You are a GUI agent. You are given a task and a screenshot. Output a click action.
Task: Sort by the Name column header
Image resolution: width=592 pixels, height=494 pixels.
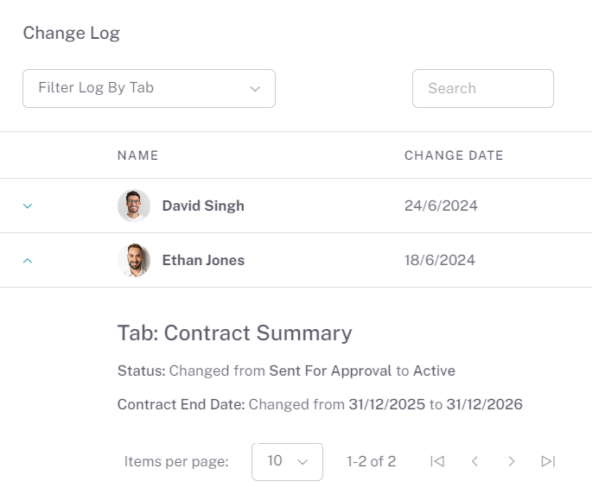pos(138,155)
